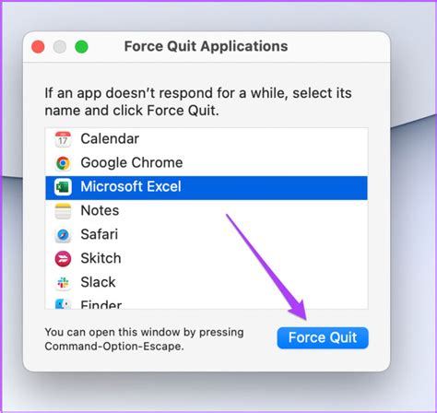Click the Notes app icon
This screenshot has width=437, height=413.
63,211
